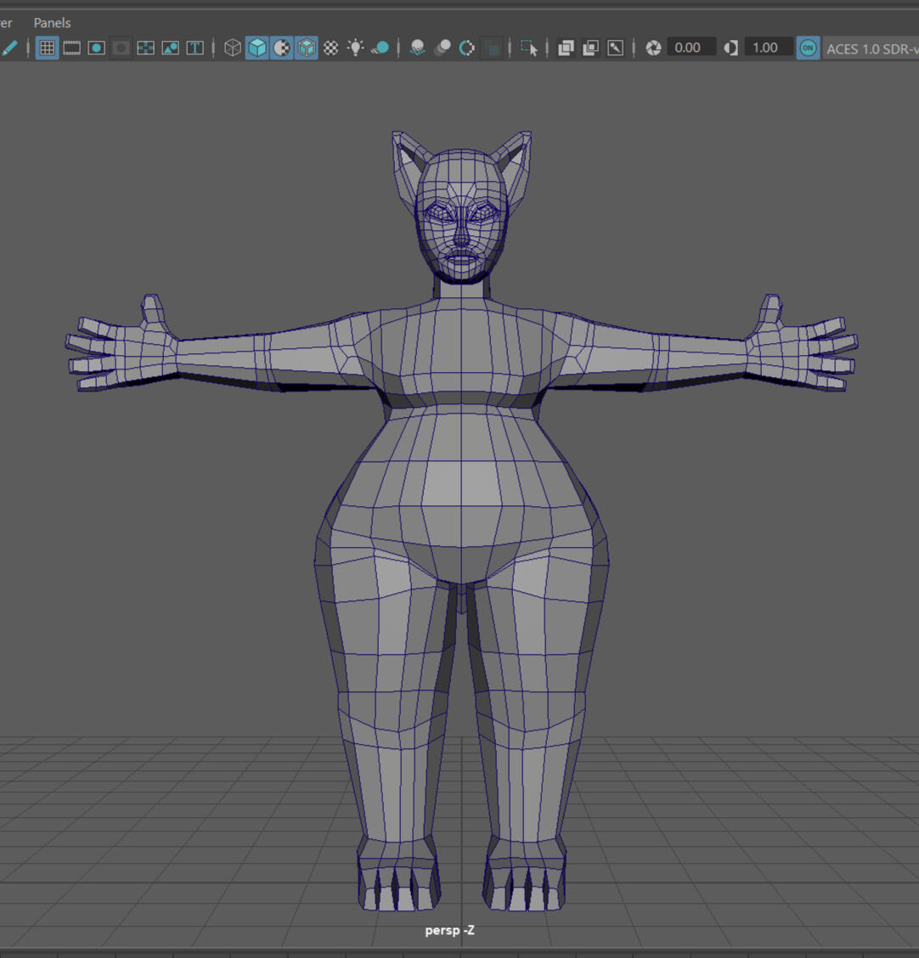Switch to Wireframe display mode
This screenshot has height=958, width=919.
coord(233,48)
